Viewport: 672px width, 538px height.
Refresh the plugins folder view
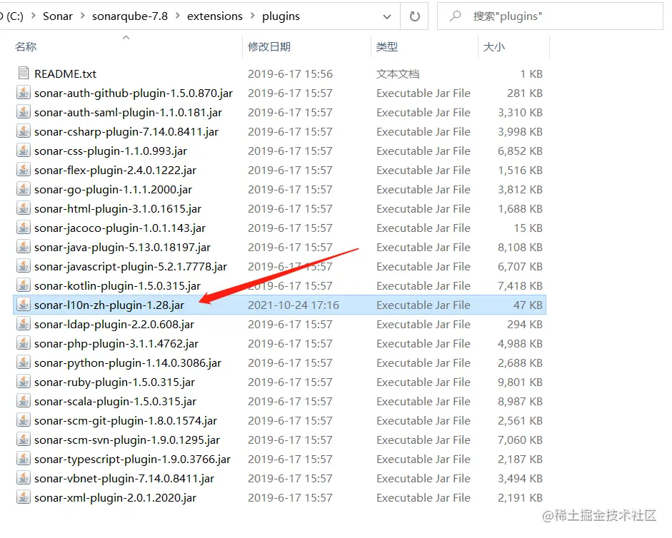(414, 16)
